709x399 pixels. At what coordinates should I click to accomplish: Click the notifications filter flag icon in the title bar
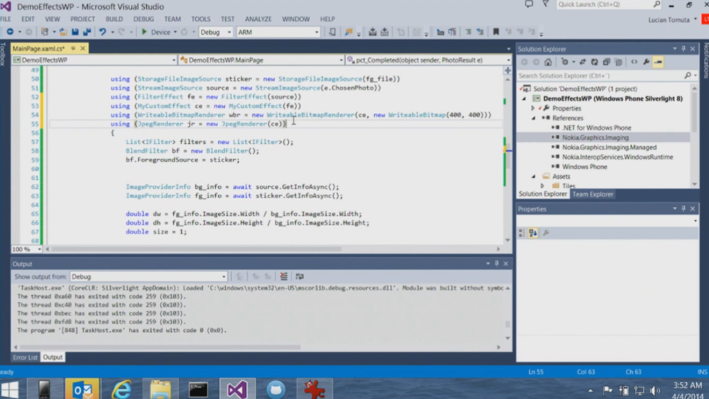(546, 4)
